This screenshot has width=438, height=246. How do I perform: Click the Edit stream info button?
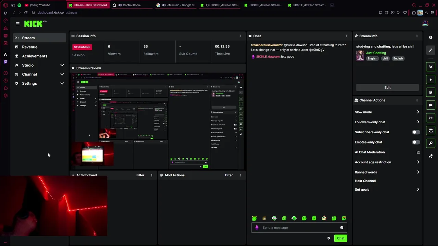pos(387,87)
